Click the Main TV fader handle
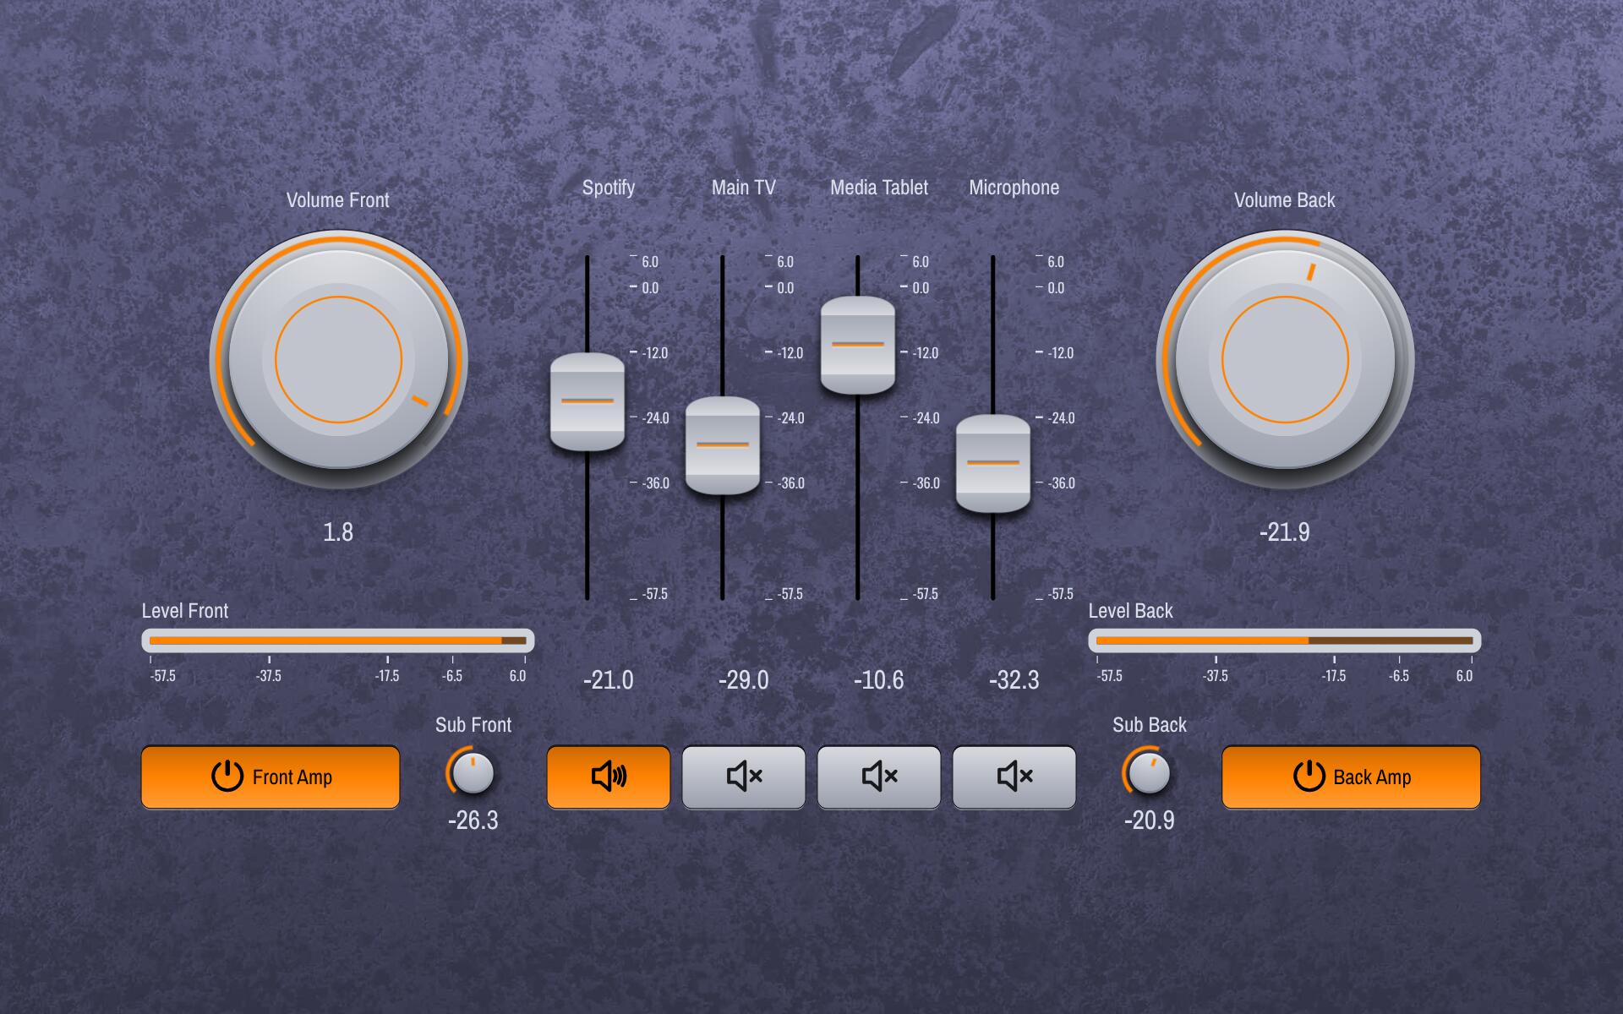The height and width of the screenshot is (1014, 1623). tap(723, 445)
